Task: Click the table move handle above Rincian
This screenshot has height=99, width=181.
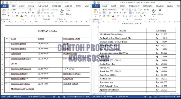Action: (x=98, y=27)
